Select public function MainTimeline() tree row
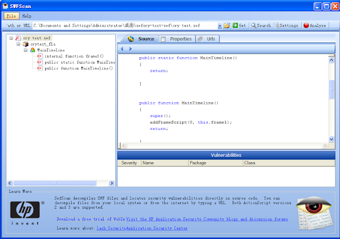This screenshot has height=239, width=340. (79, 68)
